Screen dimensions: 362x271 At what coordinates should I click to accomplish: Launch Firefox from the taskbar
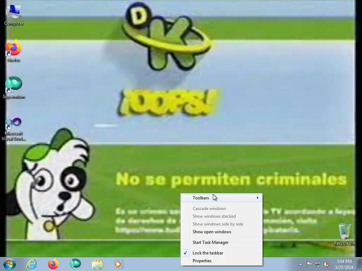(x=53, y=264)
